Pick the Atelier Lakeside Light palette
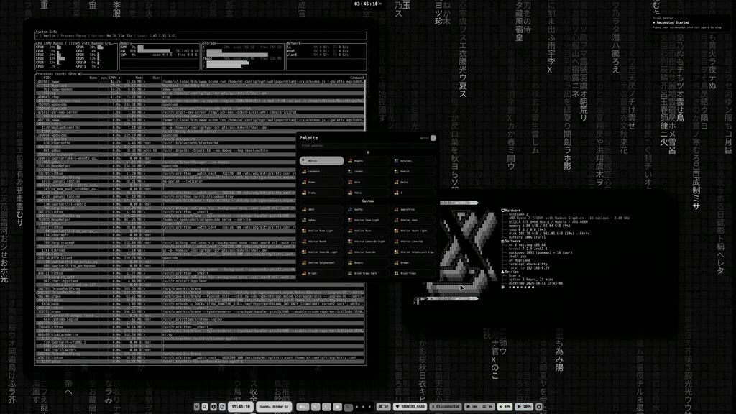This screenshot has width=736, height=414. pos(367,241)
